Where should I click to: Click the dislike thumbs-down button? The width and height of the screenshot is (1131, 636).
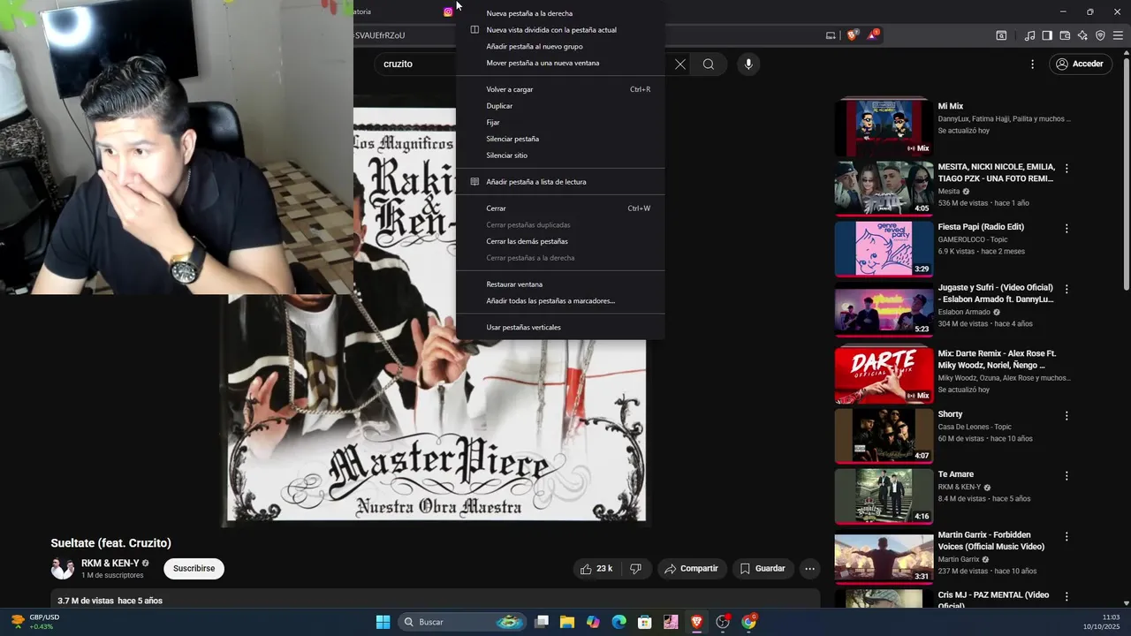coord(635,569)
